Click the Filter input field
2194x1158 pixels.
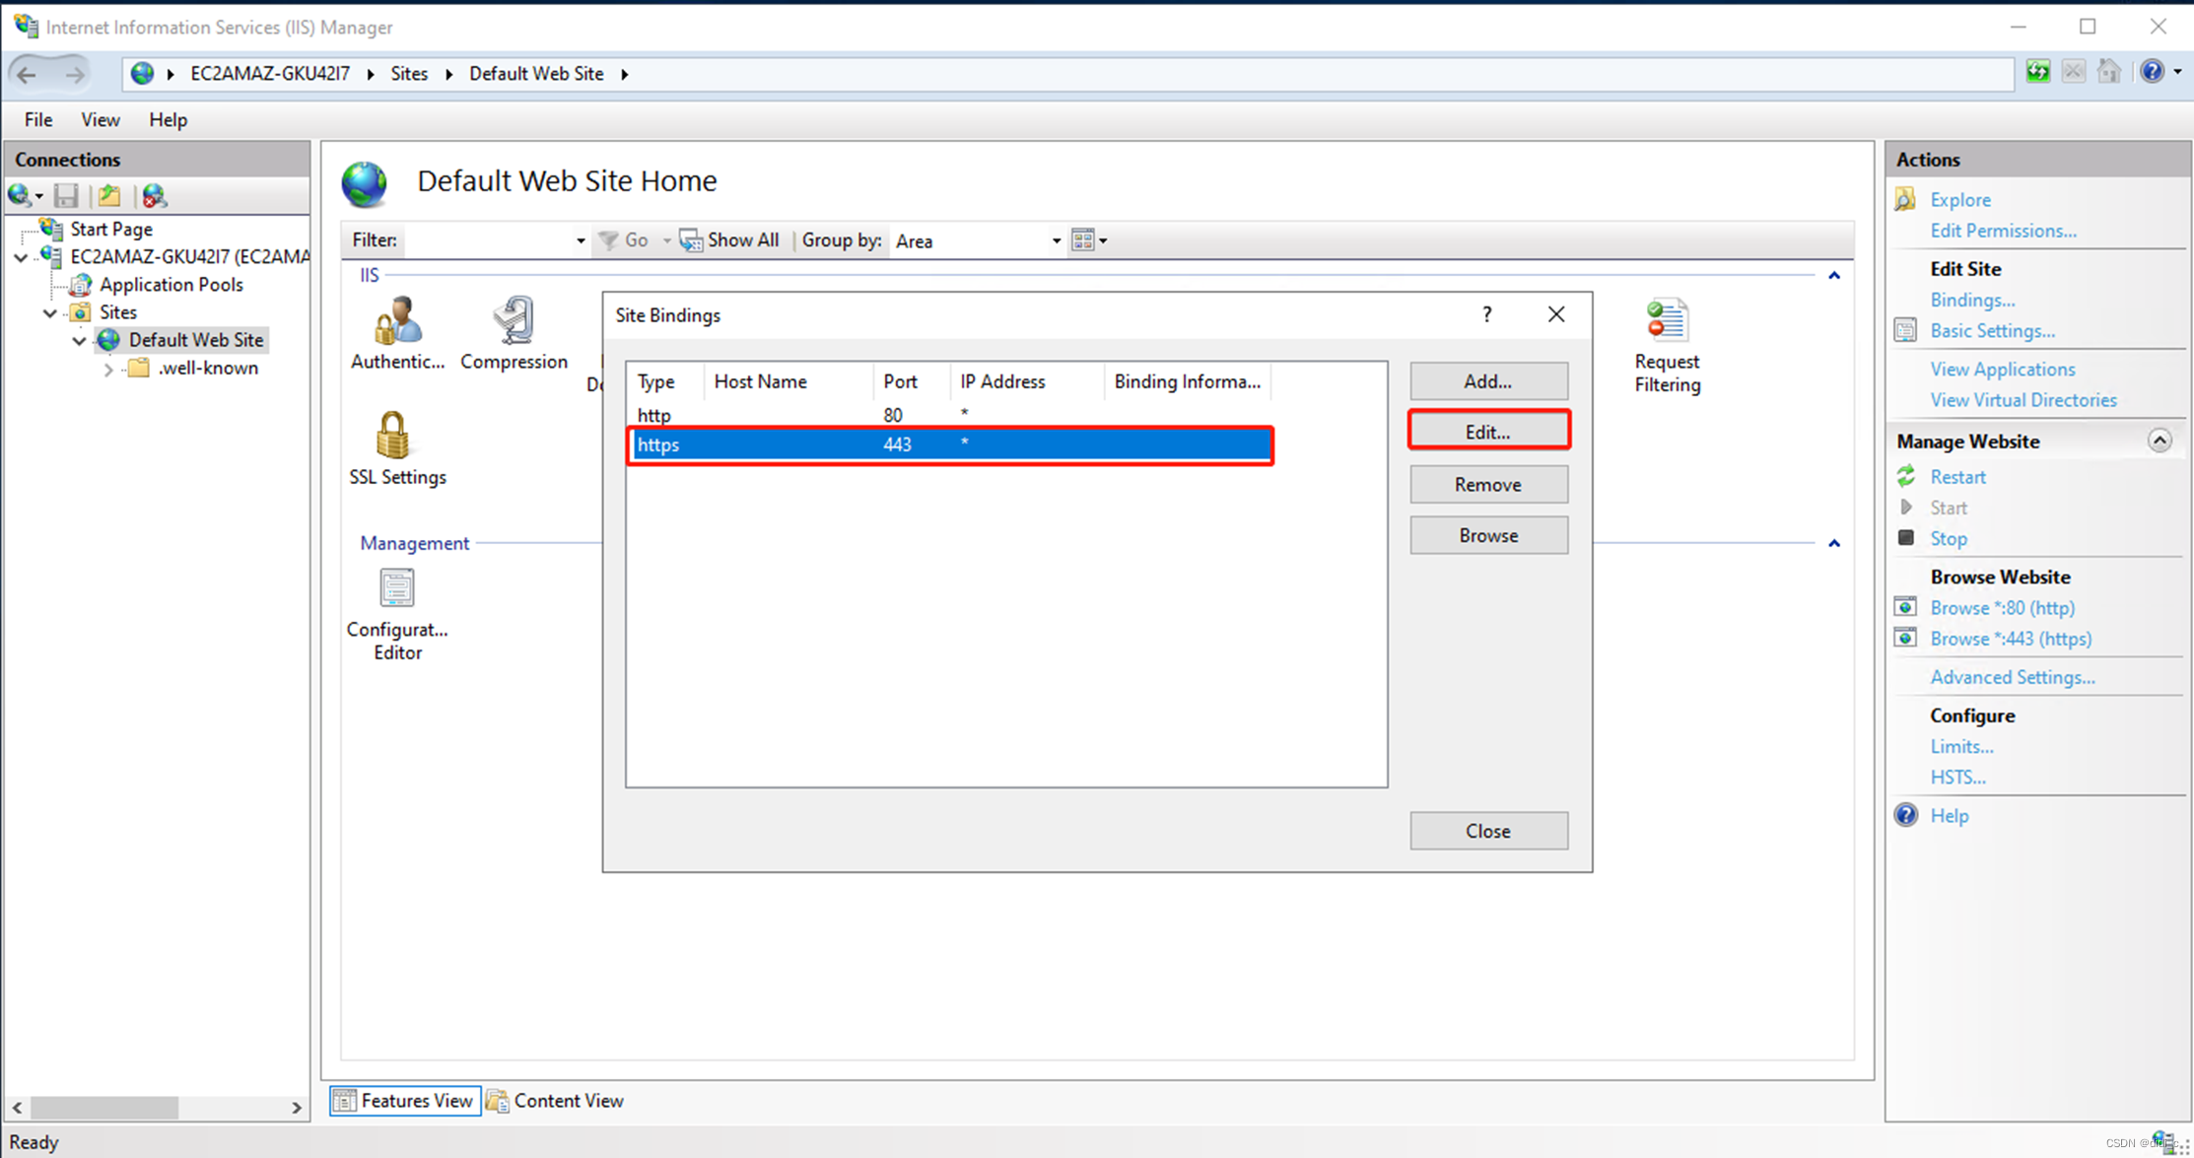[x=488, y=240]
